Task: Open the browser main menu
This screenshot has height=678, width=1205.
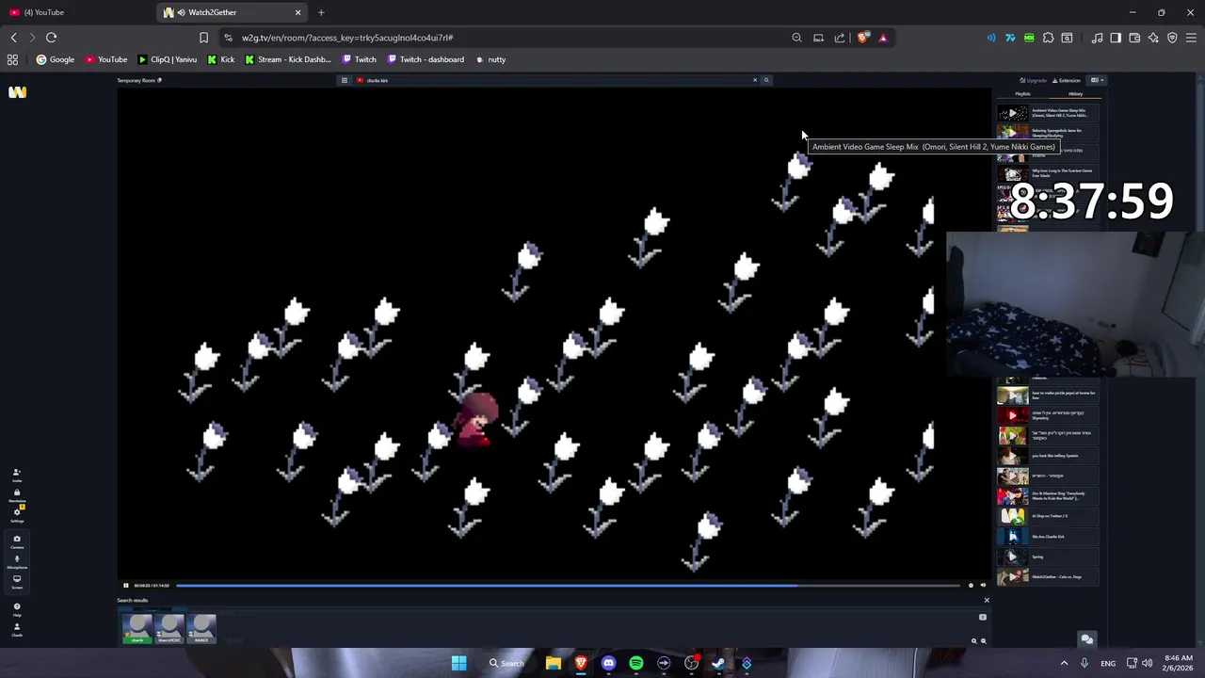Action: (1191, 38)
